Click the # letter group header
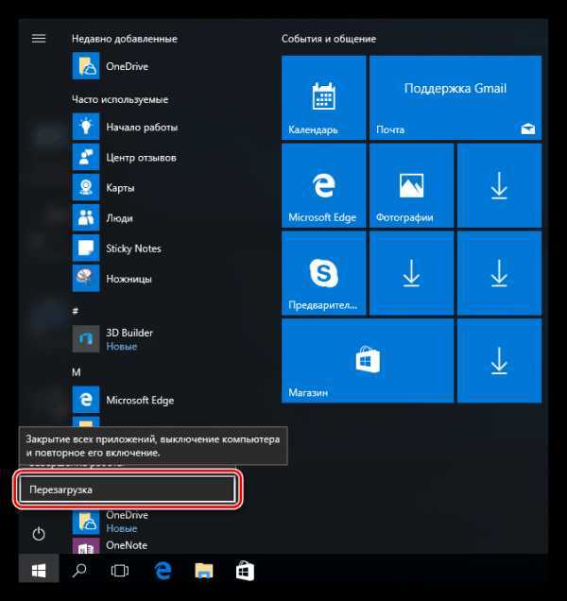 [x=76, y=311]
